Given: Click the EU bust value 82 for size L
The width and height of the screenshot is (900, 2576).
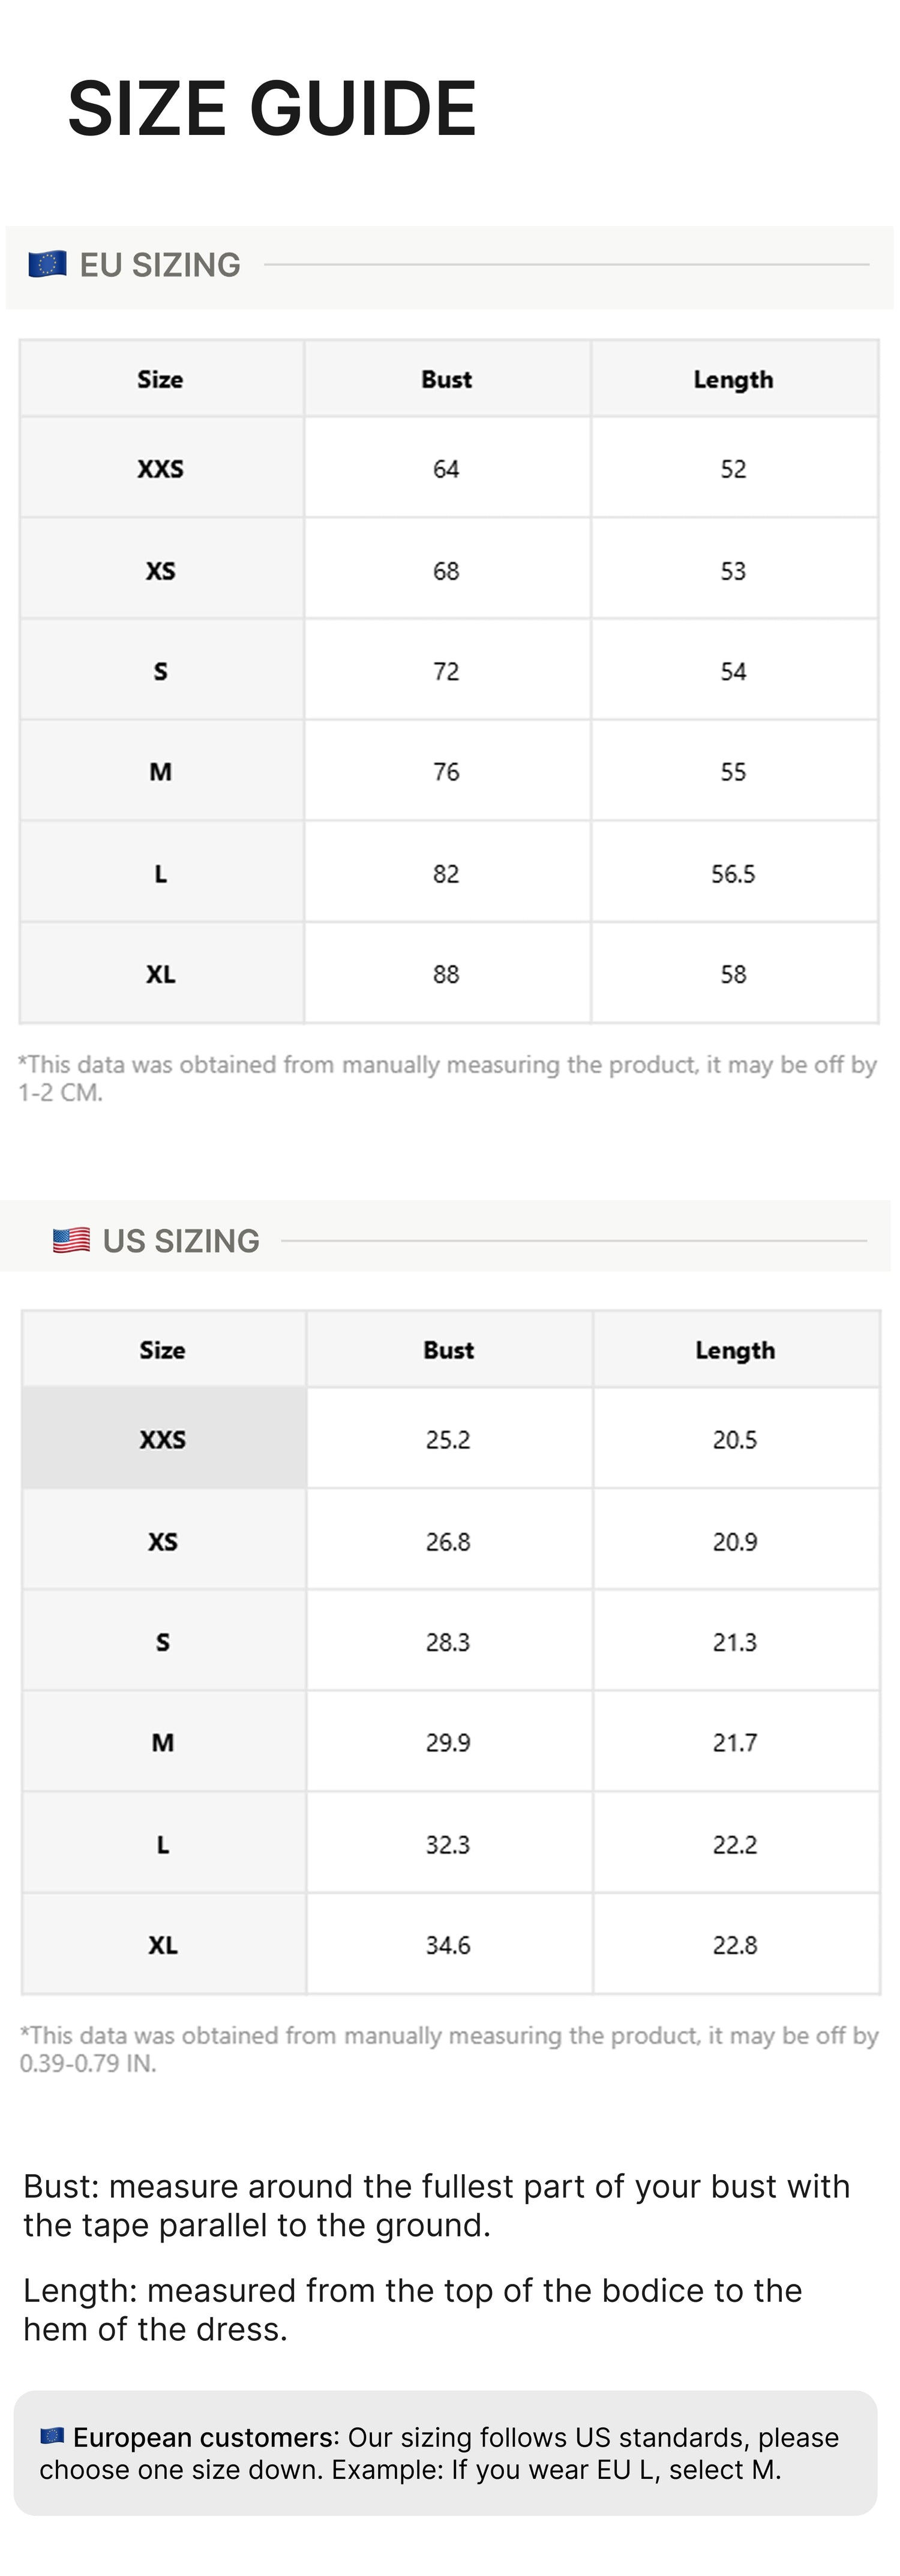Looking at the screenshot, I should (x=446, y=873).
